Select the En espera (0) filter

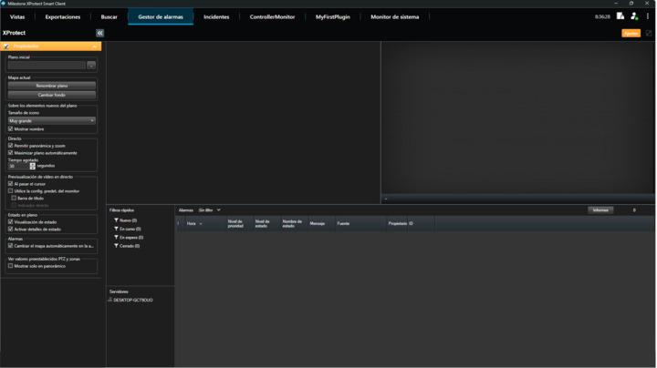(129, 238)
